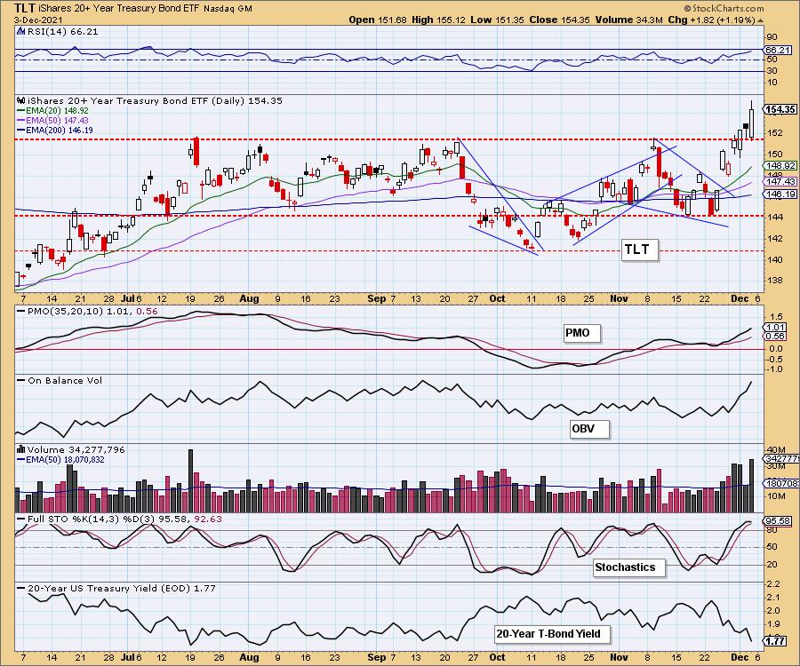Screen dimensions: 800x666
Task: Select the 3-Dec-2021 chart date
Action: pyautogui.click(x=38, y=20)
